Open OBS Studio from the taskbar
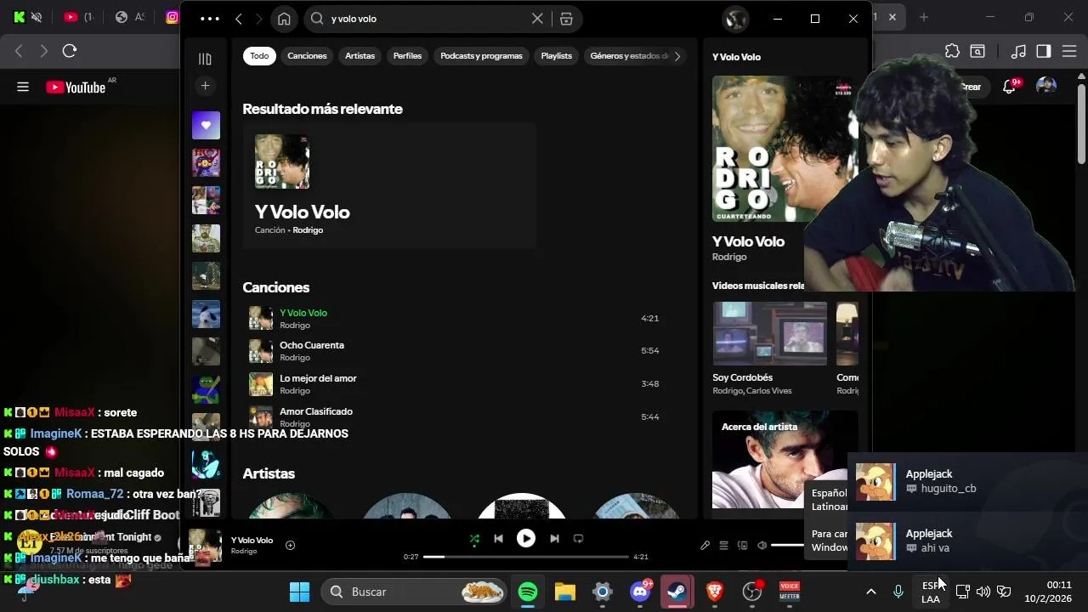 752,592
